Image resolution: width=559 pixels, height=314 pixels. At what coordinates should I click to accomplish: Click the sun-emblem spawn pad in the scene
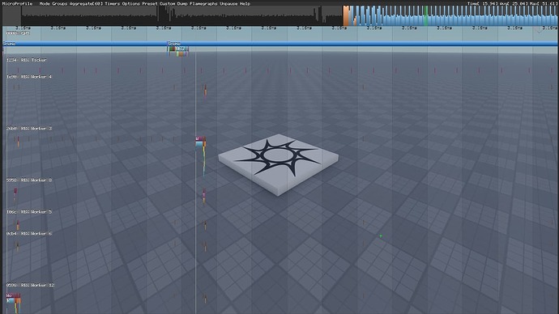[x=279, y=164]
